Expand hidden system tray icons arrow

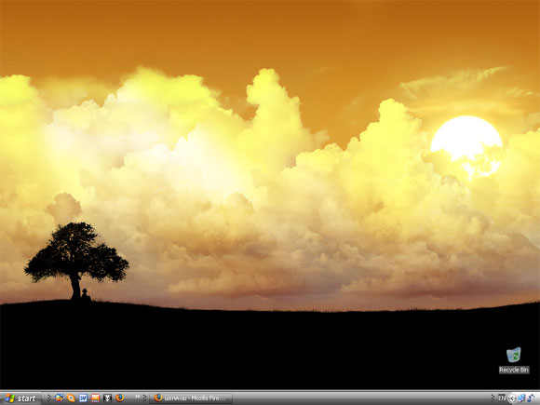point(512,398)
